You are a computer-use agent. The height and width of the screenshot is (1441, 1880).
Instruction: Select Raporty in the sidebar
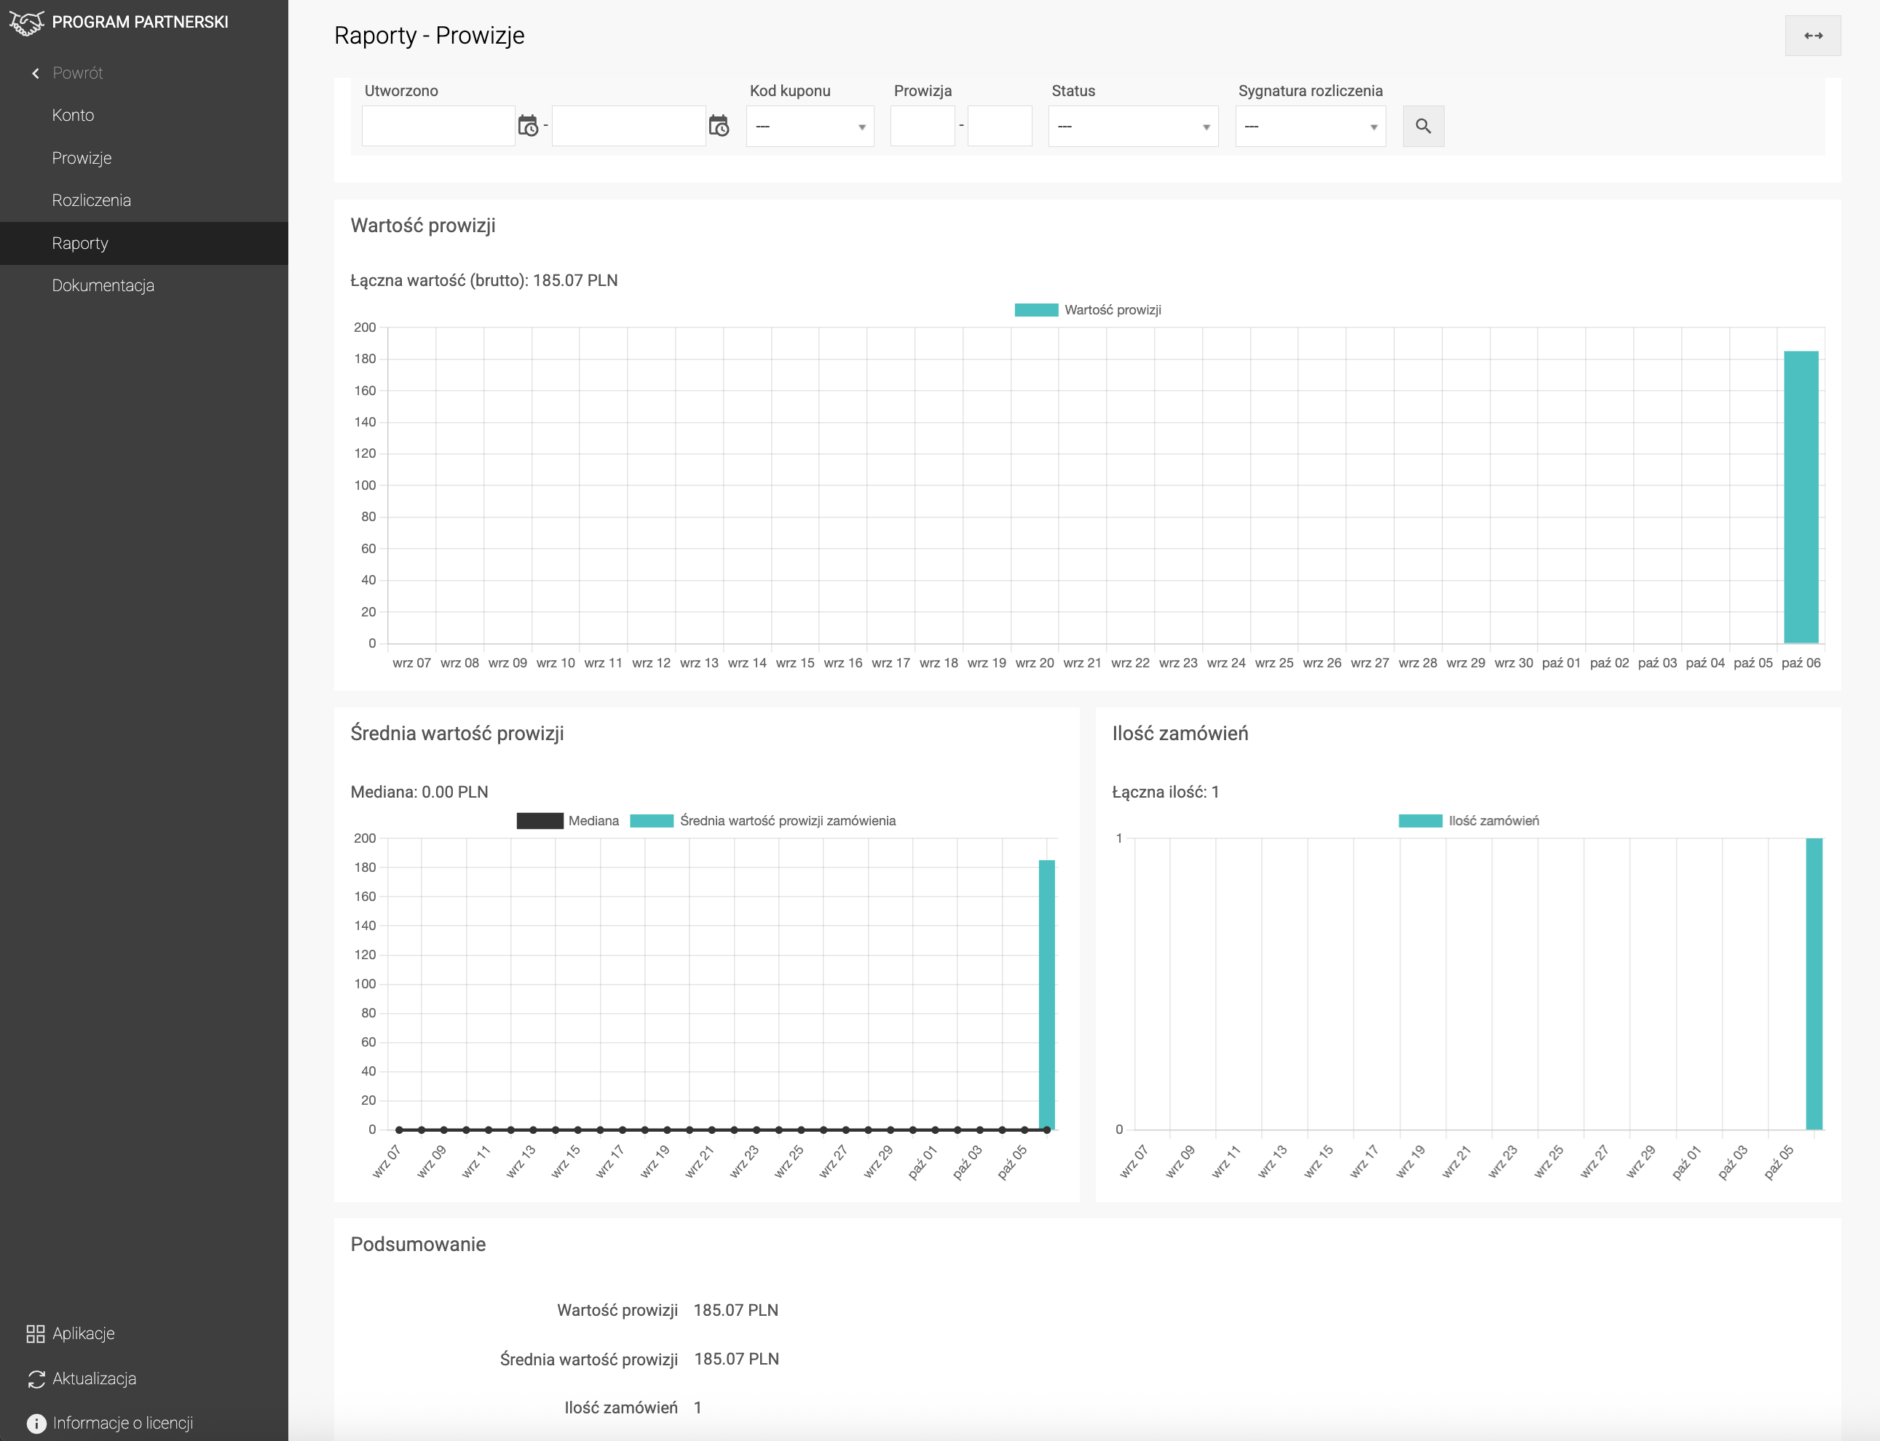(144, 243)
